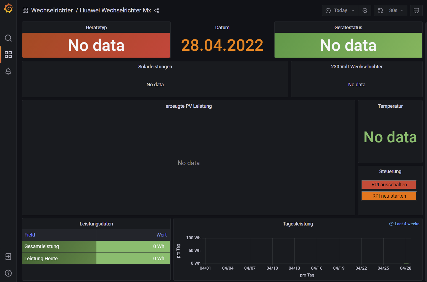427x282 pixels.
Task: Open the Alerting bell icon
Action: (8, 71)
